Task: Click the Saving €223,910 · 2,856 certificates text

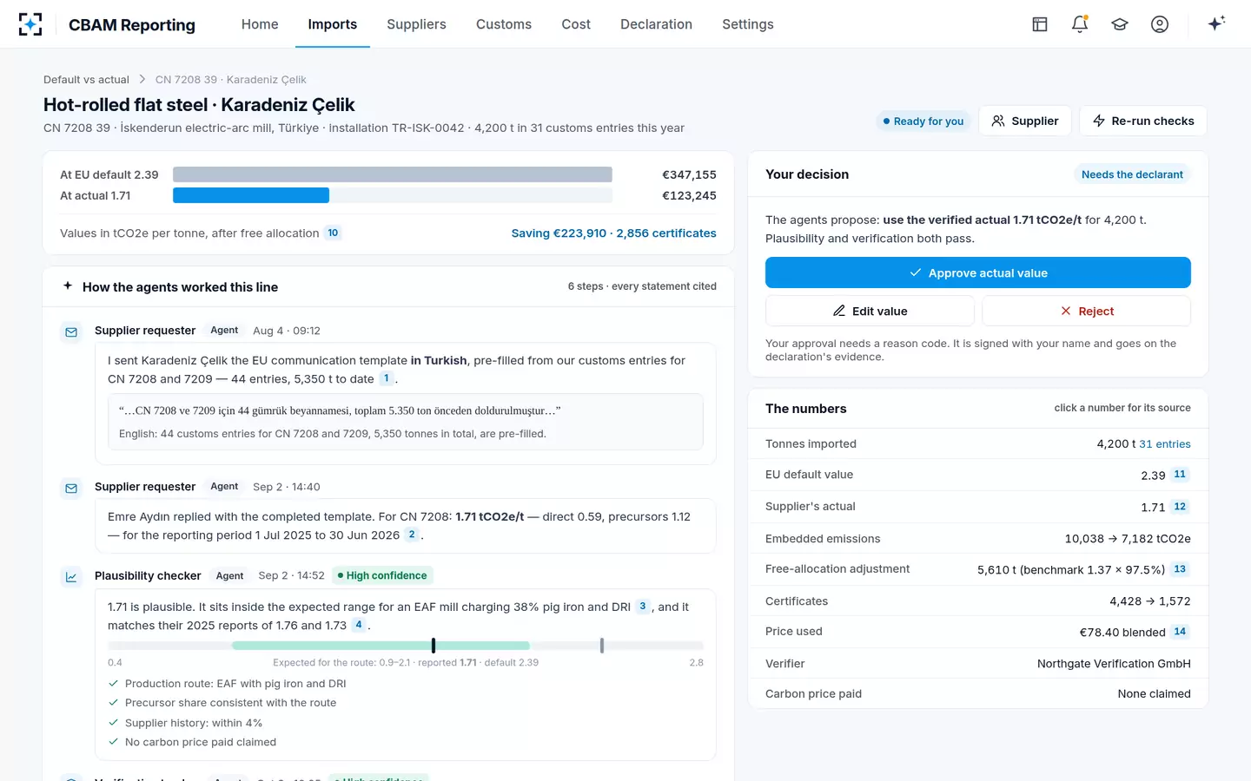Action: tap(614, 233)
